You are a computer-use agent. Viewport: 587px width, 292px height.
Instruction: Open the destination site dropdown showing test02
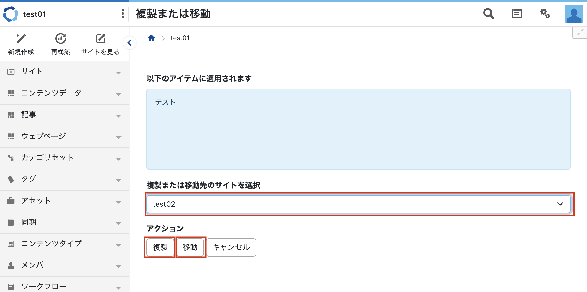point(358,204)
